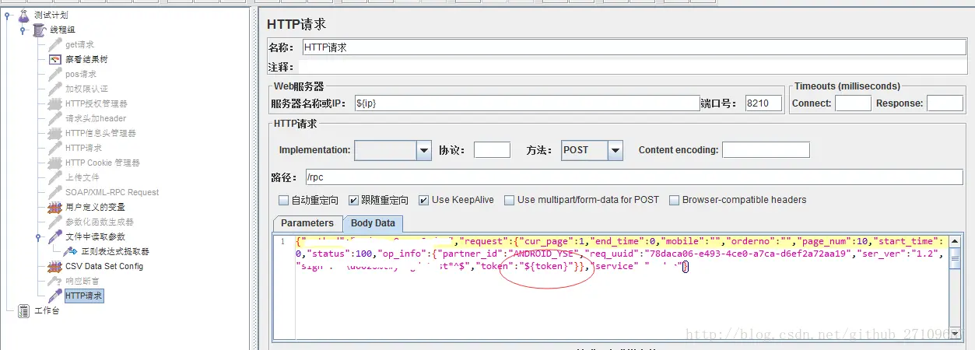This screenshot has width=975, height=350.
Task: Select the HTTP Cookie 管理器 node
Action: (x=102, y=163)
